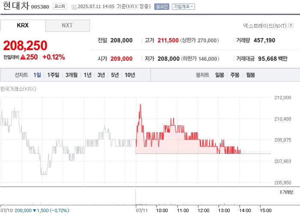Screen dimensions: 300x216
Task: Click the 봉차트 label
Action: (x=202, y=75)
